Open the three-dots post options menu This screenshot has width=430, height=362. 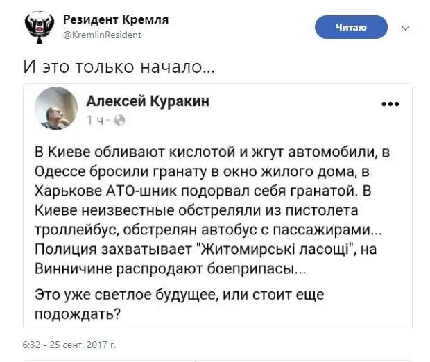click(390, 104)
